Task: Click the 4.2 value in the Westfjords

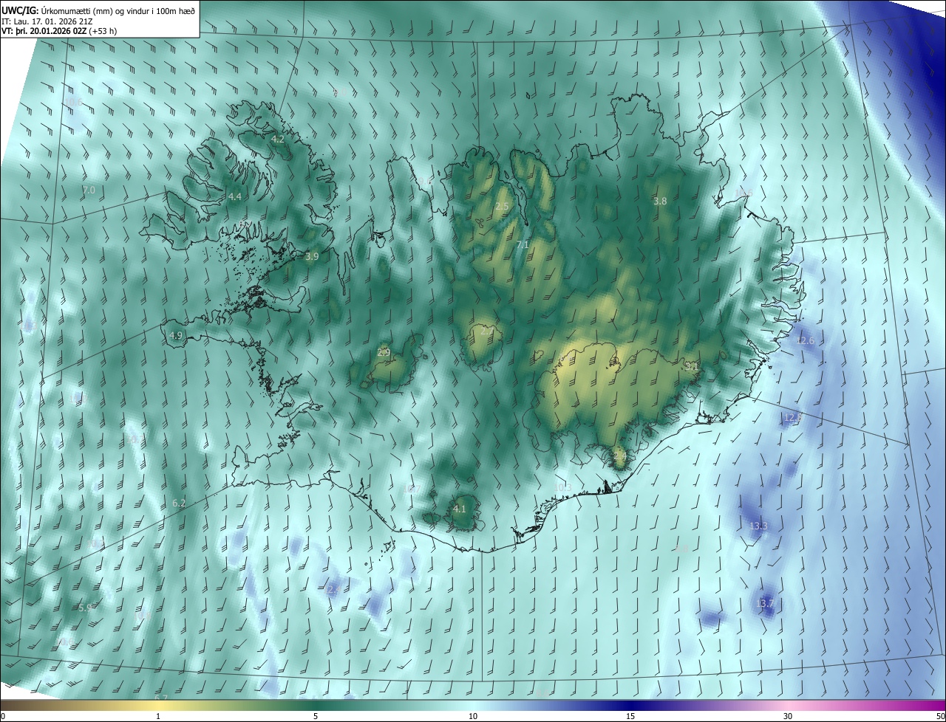Action: [x=278, y=139]
